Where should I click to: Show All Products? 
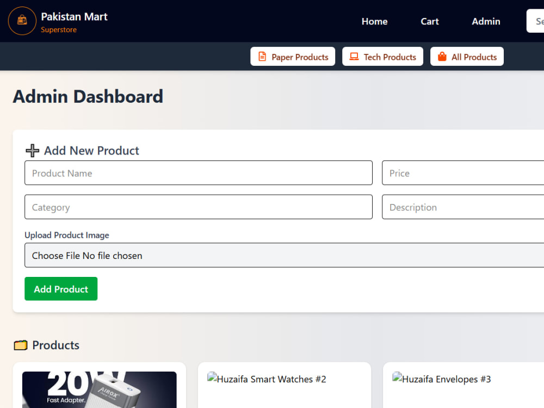pos(467,57)
